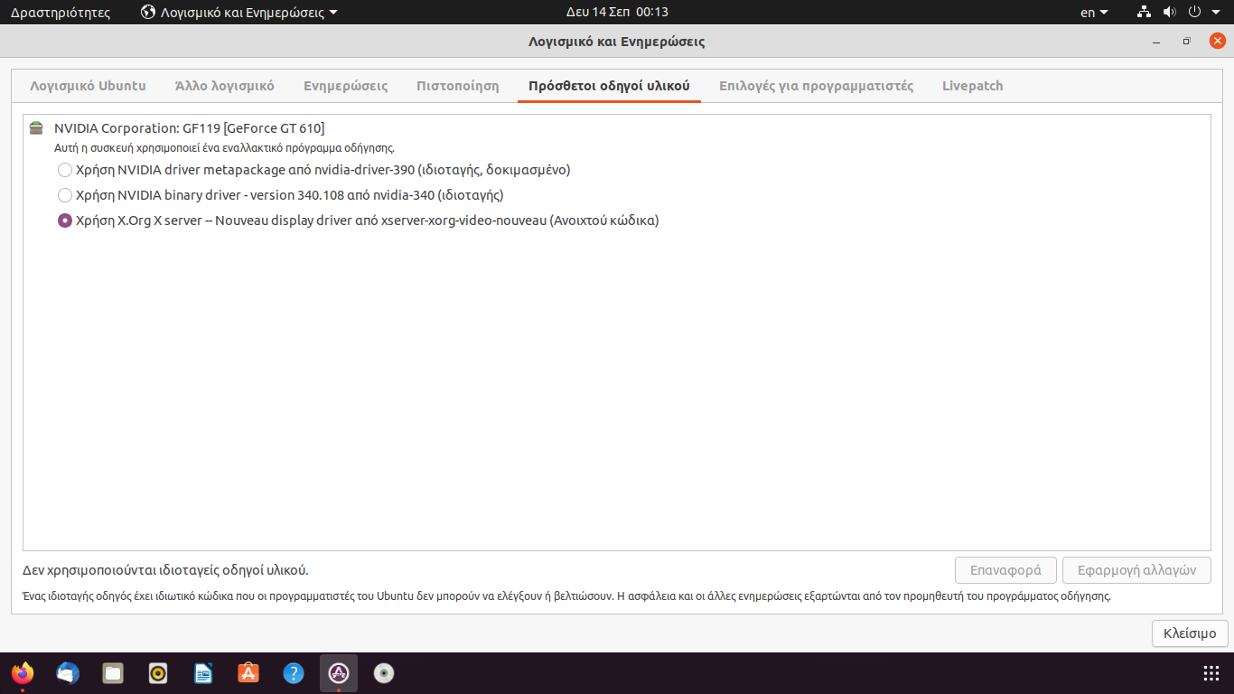Expand the Λογισμικό και Ενημερώσεις app menu

tap(240, 12)
